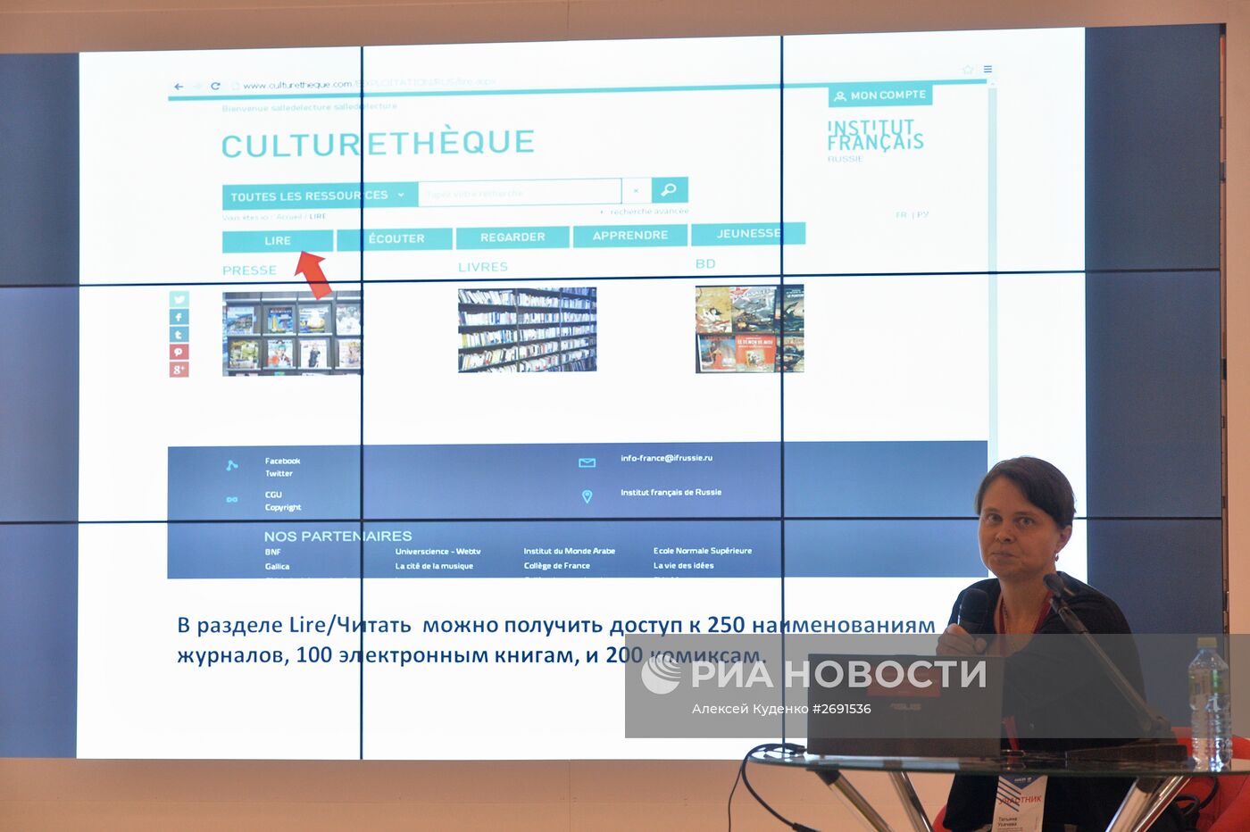
Task: Open the BNF partner link
Action: point(272,553)
